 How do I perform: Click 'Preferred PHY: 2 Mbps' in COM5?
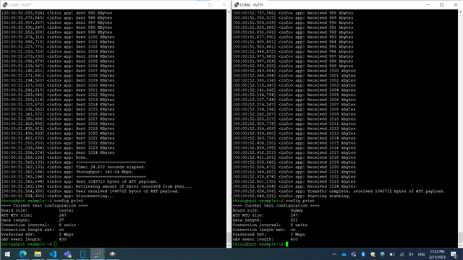pyautogui.click(x=37, y=234)
